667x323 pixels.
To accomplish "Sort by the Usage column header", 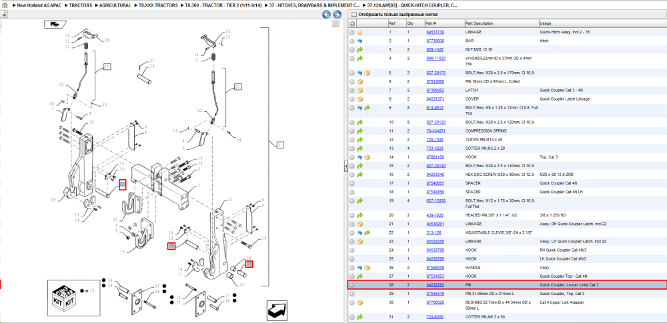I will 602,23.
